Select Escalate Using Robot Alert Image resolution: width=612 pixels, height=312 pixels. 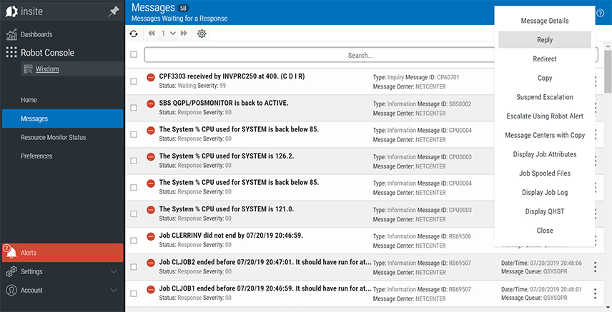point(545,116)
